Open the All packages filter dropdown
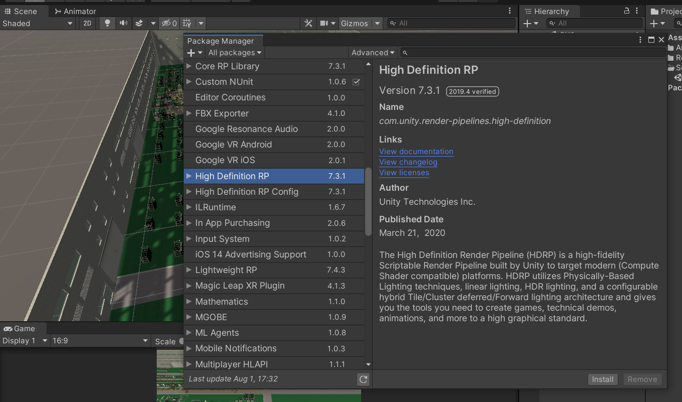The image size is (682, 402). tap(235, 53)
